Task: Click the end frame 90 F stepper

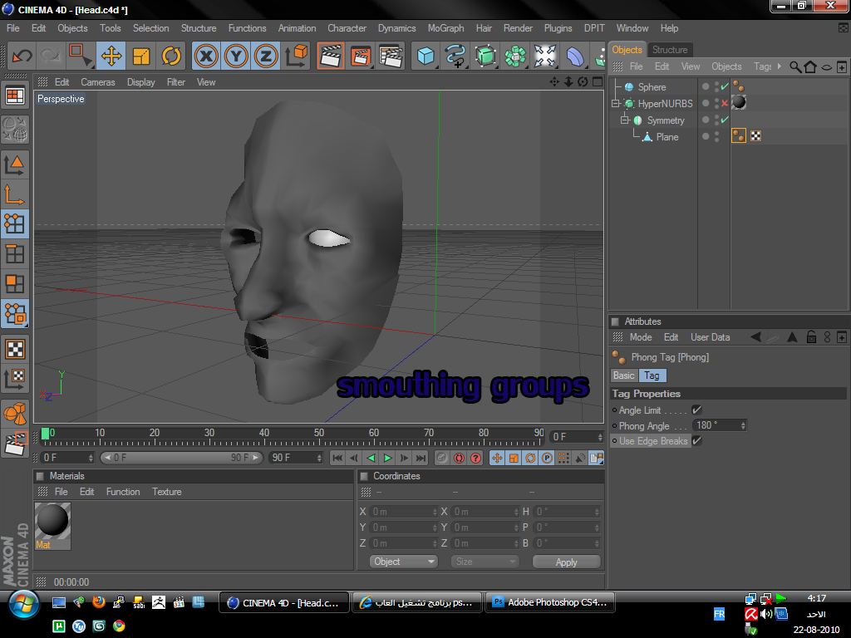Action: point(319,458)
